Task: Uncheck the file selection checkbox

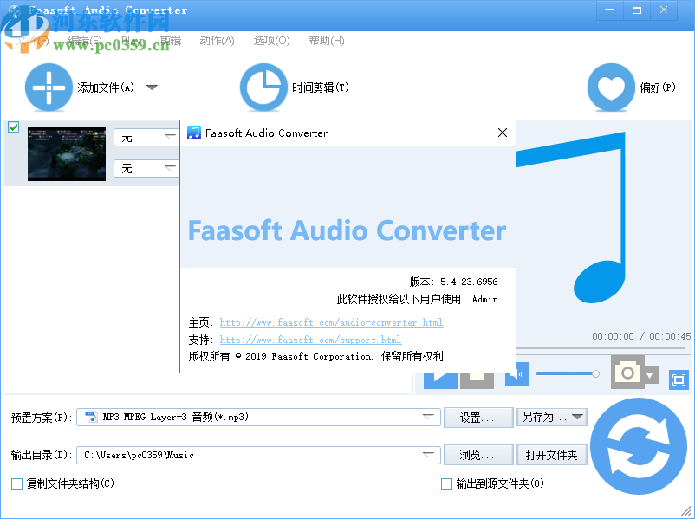Action: tap(13, 127)
